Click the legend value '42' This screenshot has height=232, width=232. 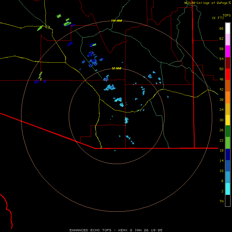pos(221,89)
